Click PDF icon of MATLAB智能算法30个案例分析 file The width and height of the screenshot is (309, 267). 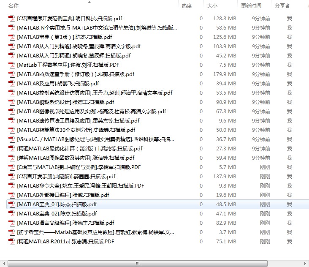point(12,130)
